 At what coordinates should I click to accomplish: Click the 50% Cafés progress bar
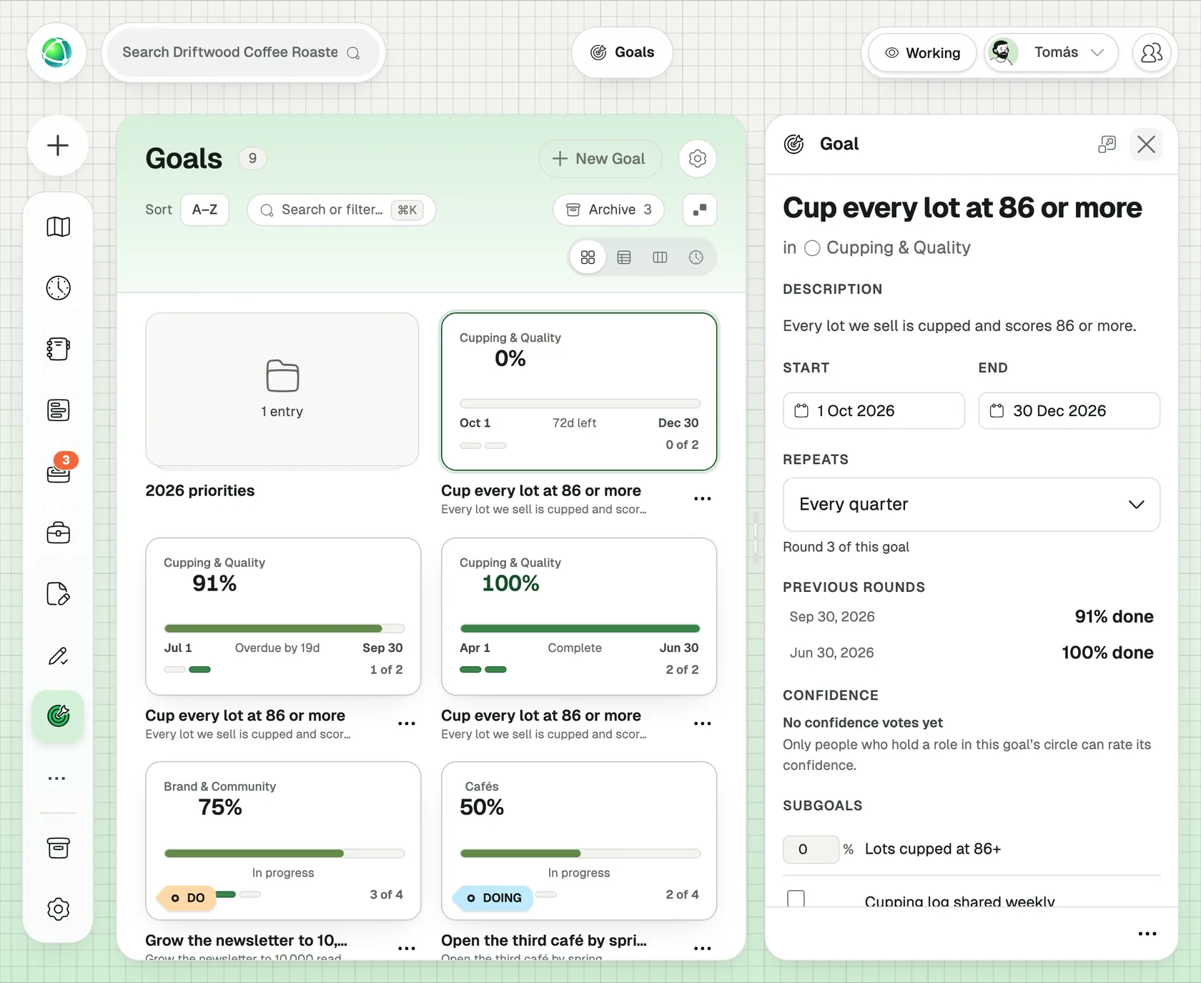tap(580, 853)
